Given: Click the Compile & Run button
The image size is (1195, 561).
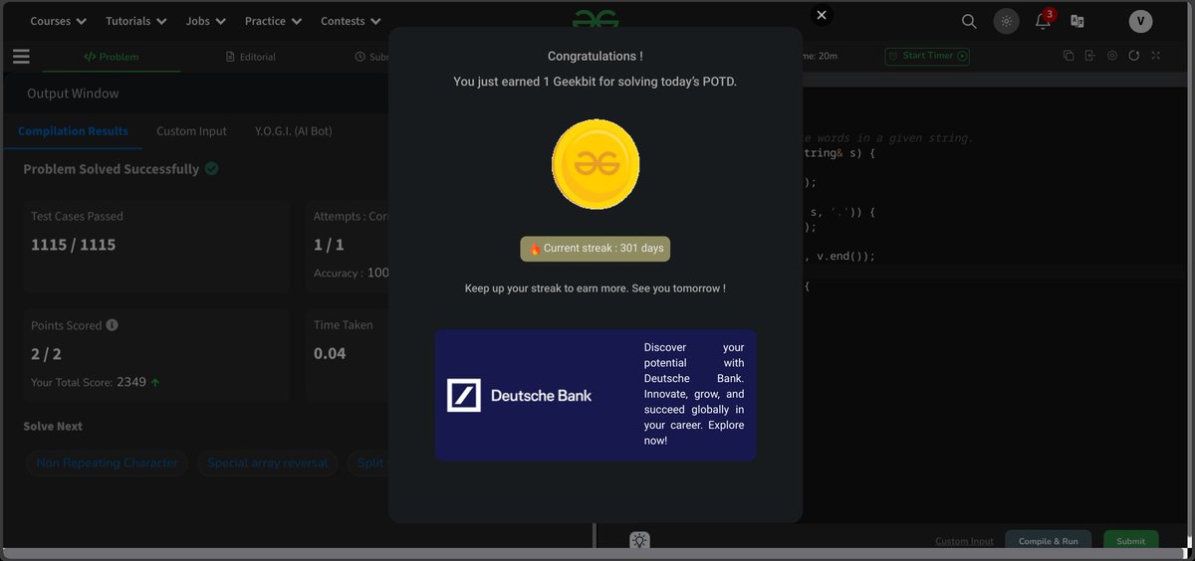Looking at the screenshot, I should (1049, 541).
